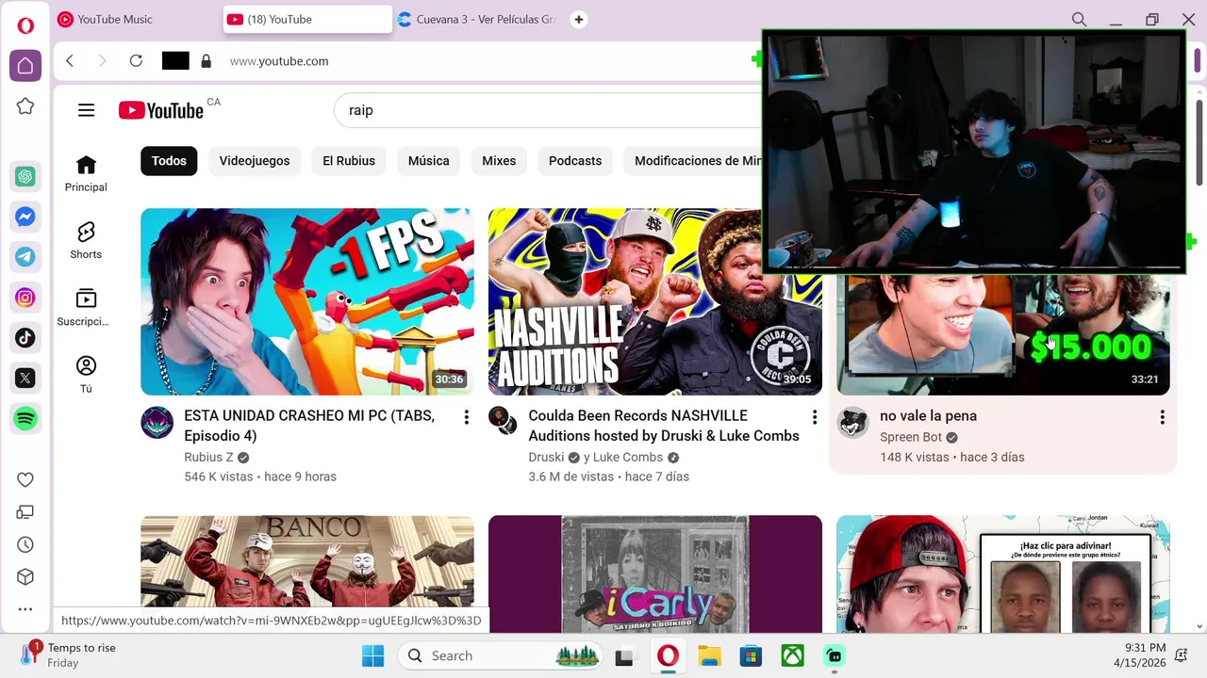Open the Tú section in YouTube sidebar
The height and width of the screenshot is (678, 1207).
point(86,375)
